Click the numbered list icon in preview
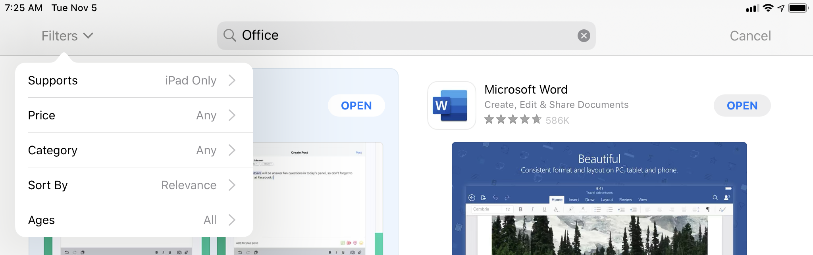Viewport: 813px width, 255px height. pyautogui.click(x=610, y=209)
